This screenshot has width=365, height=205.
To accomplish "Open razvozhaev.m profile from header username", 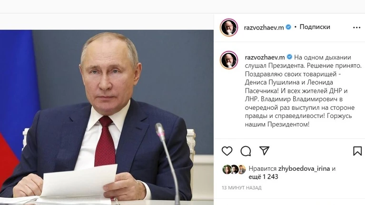I will click(264, 27).
